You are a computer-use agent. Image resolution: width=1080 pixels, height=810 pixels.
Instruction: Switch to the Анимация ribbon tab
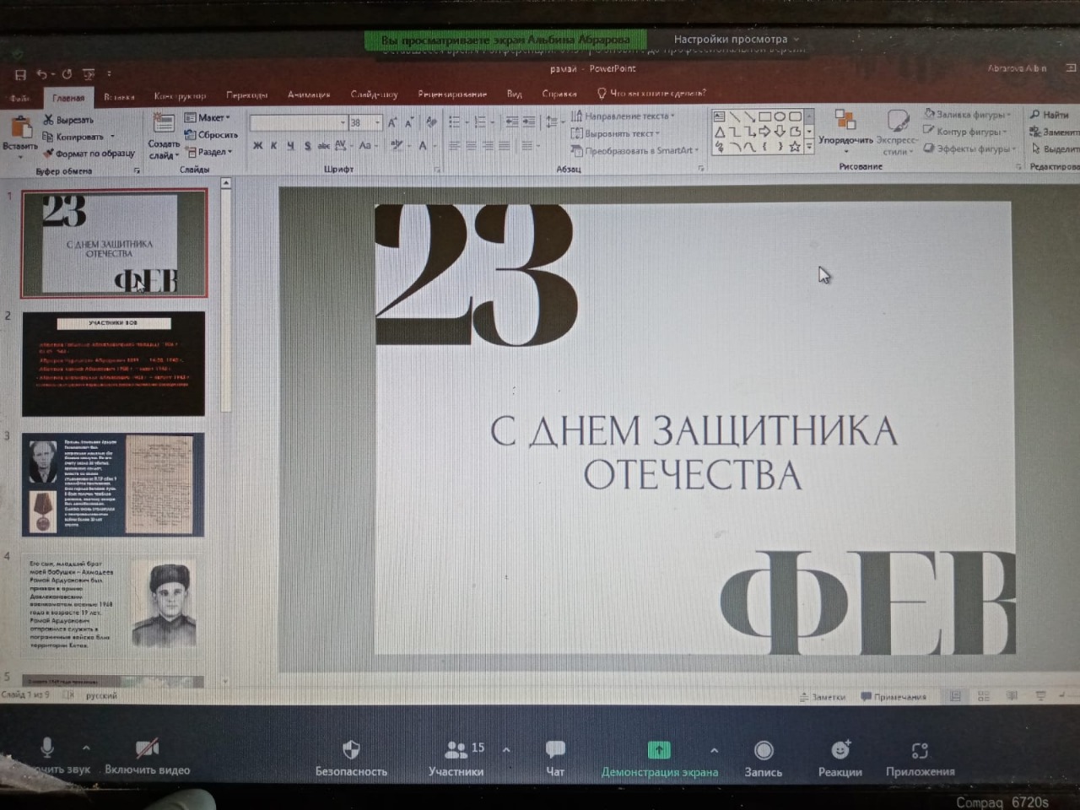(x=308, y=94)
